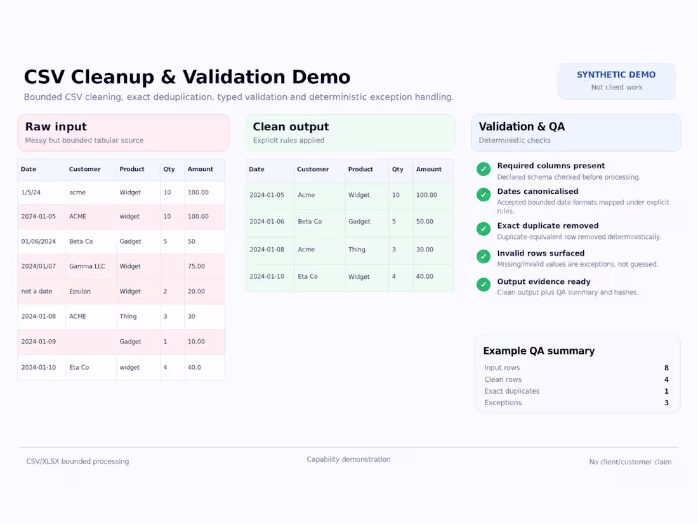Select the Raw input panel header

point(123,133)
